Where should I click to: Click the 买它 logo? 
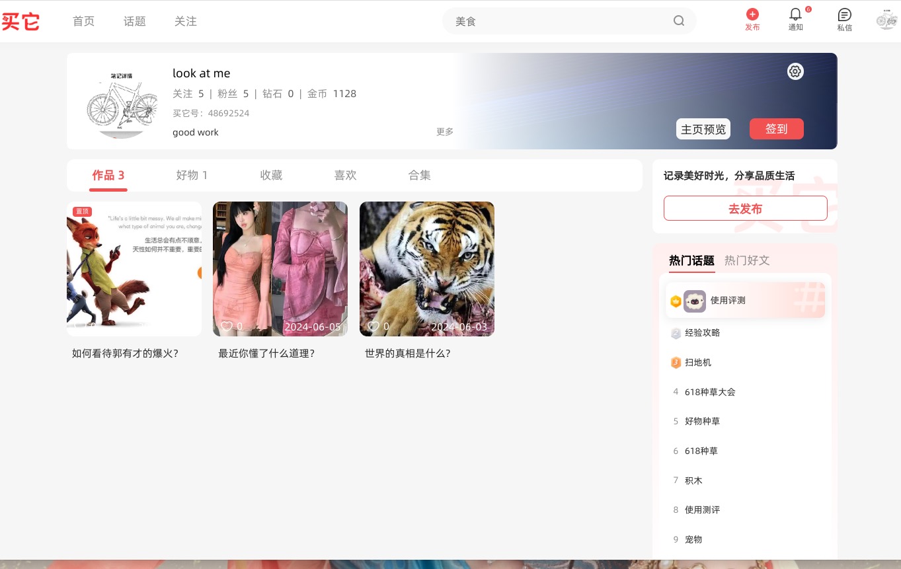(x=20, y=21)
